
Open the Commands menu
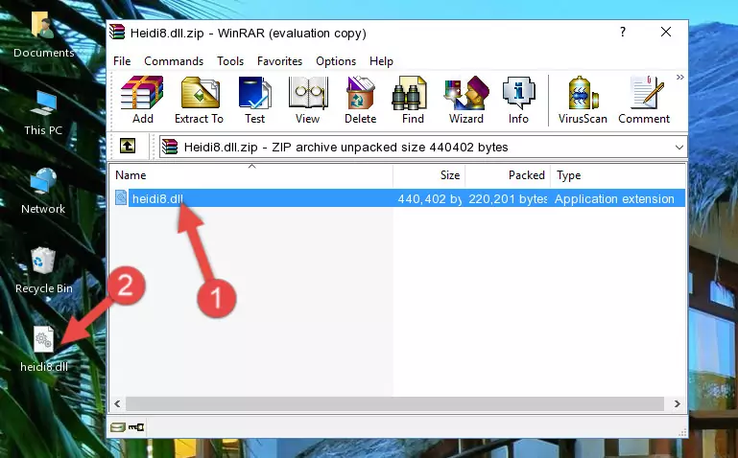[x=174, y=61]
